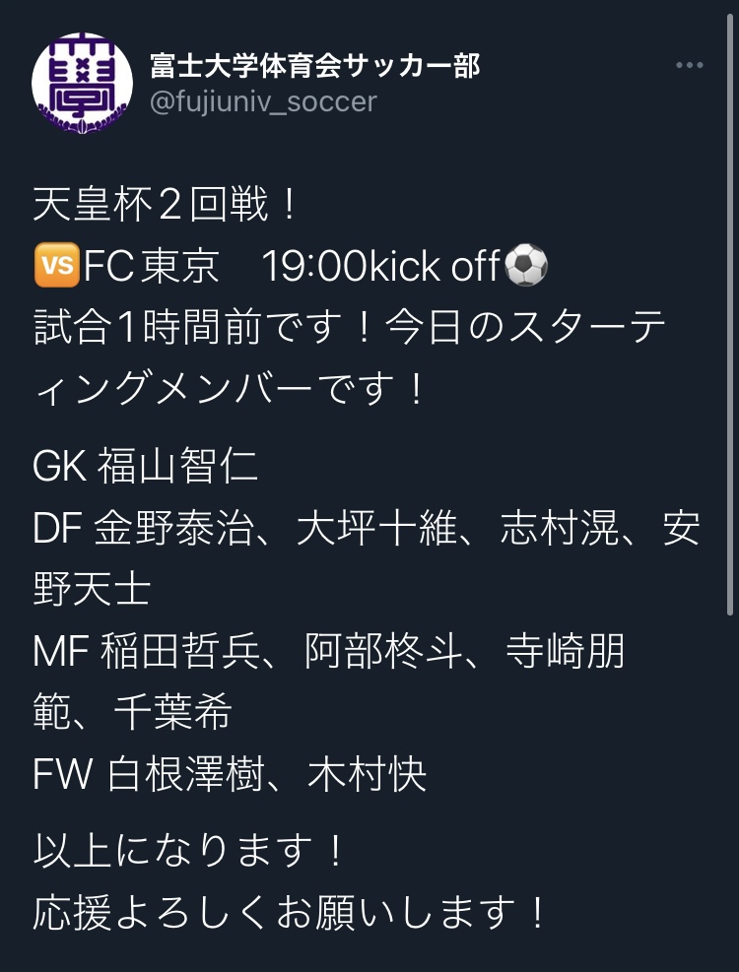Click the FC東京 opponent text
739x972 pixels.
coord(152,266)
